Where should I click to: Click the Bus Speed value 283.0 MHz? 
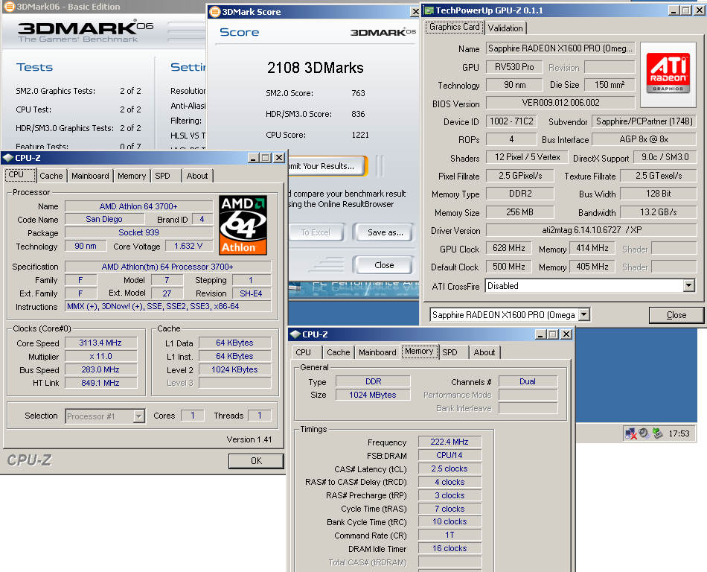point(100,369)
